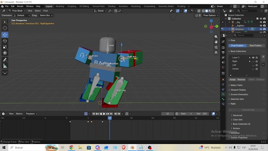This screenshot has width=268, height=151.
Task: Collapse the Bone Collections panel
Action: [238, 51]
